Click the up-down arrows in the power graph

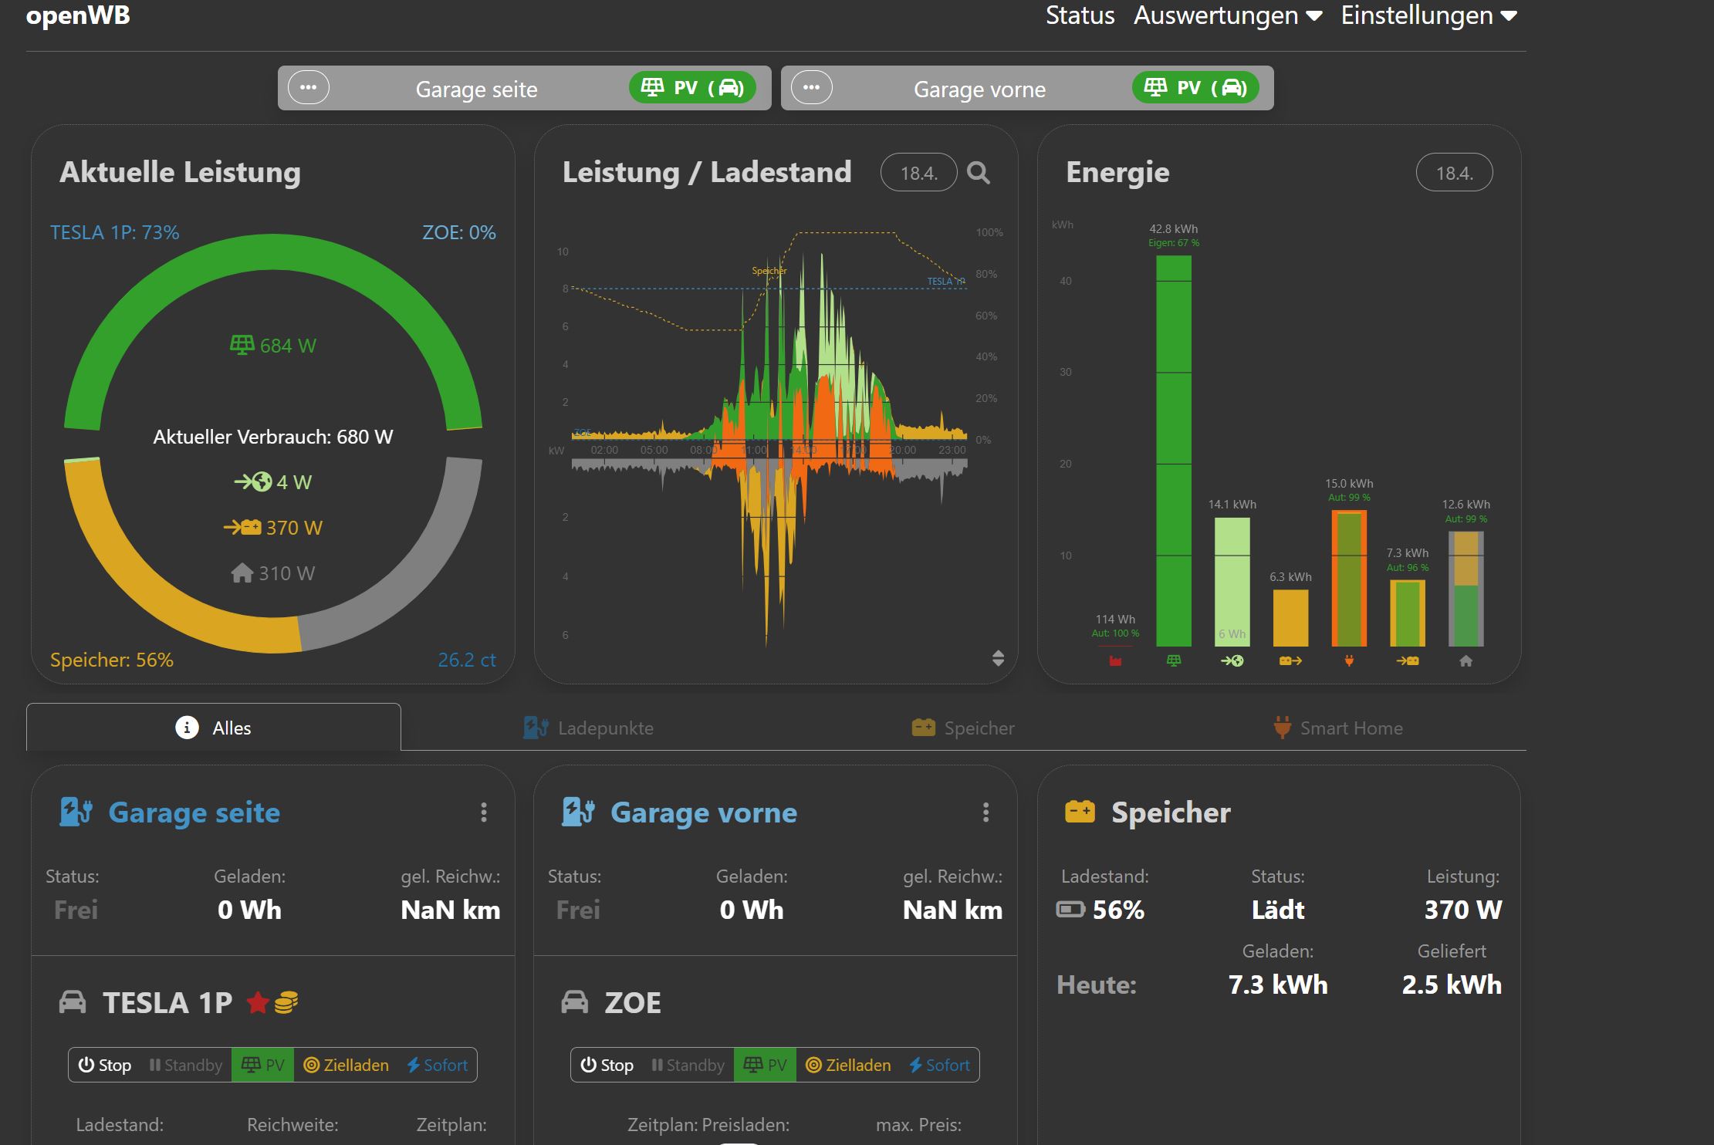[x=998, y=658]
